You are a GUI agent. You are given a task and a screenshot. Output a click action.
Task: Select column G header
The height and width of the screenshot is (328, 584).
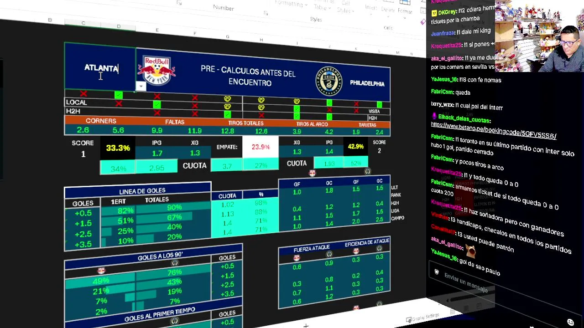coord(227,36)
